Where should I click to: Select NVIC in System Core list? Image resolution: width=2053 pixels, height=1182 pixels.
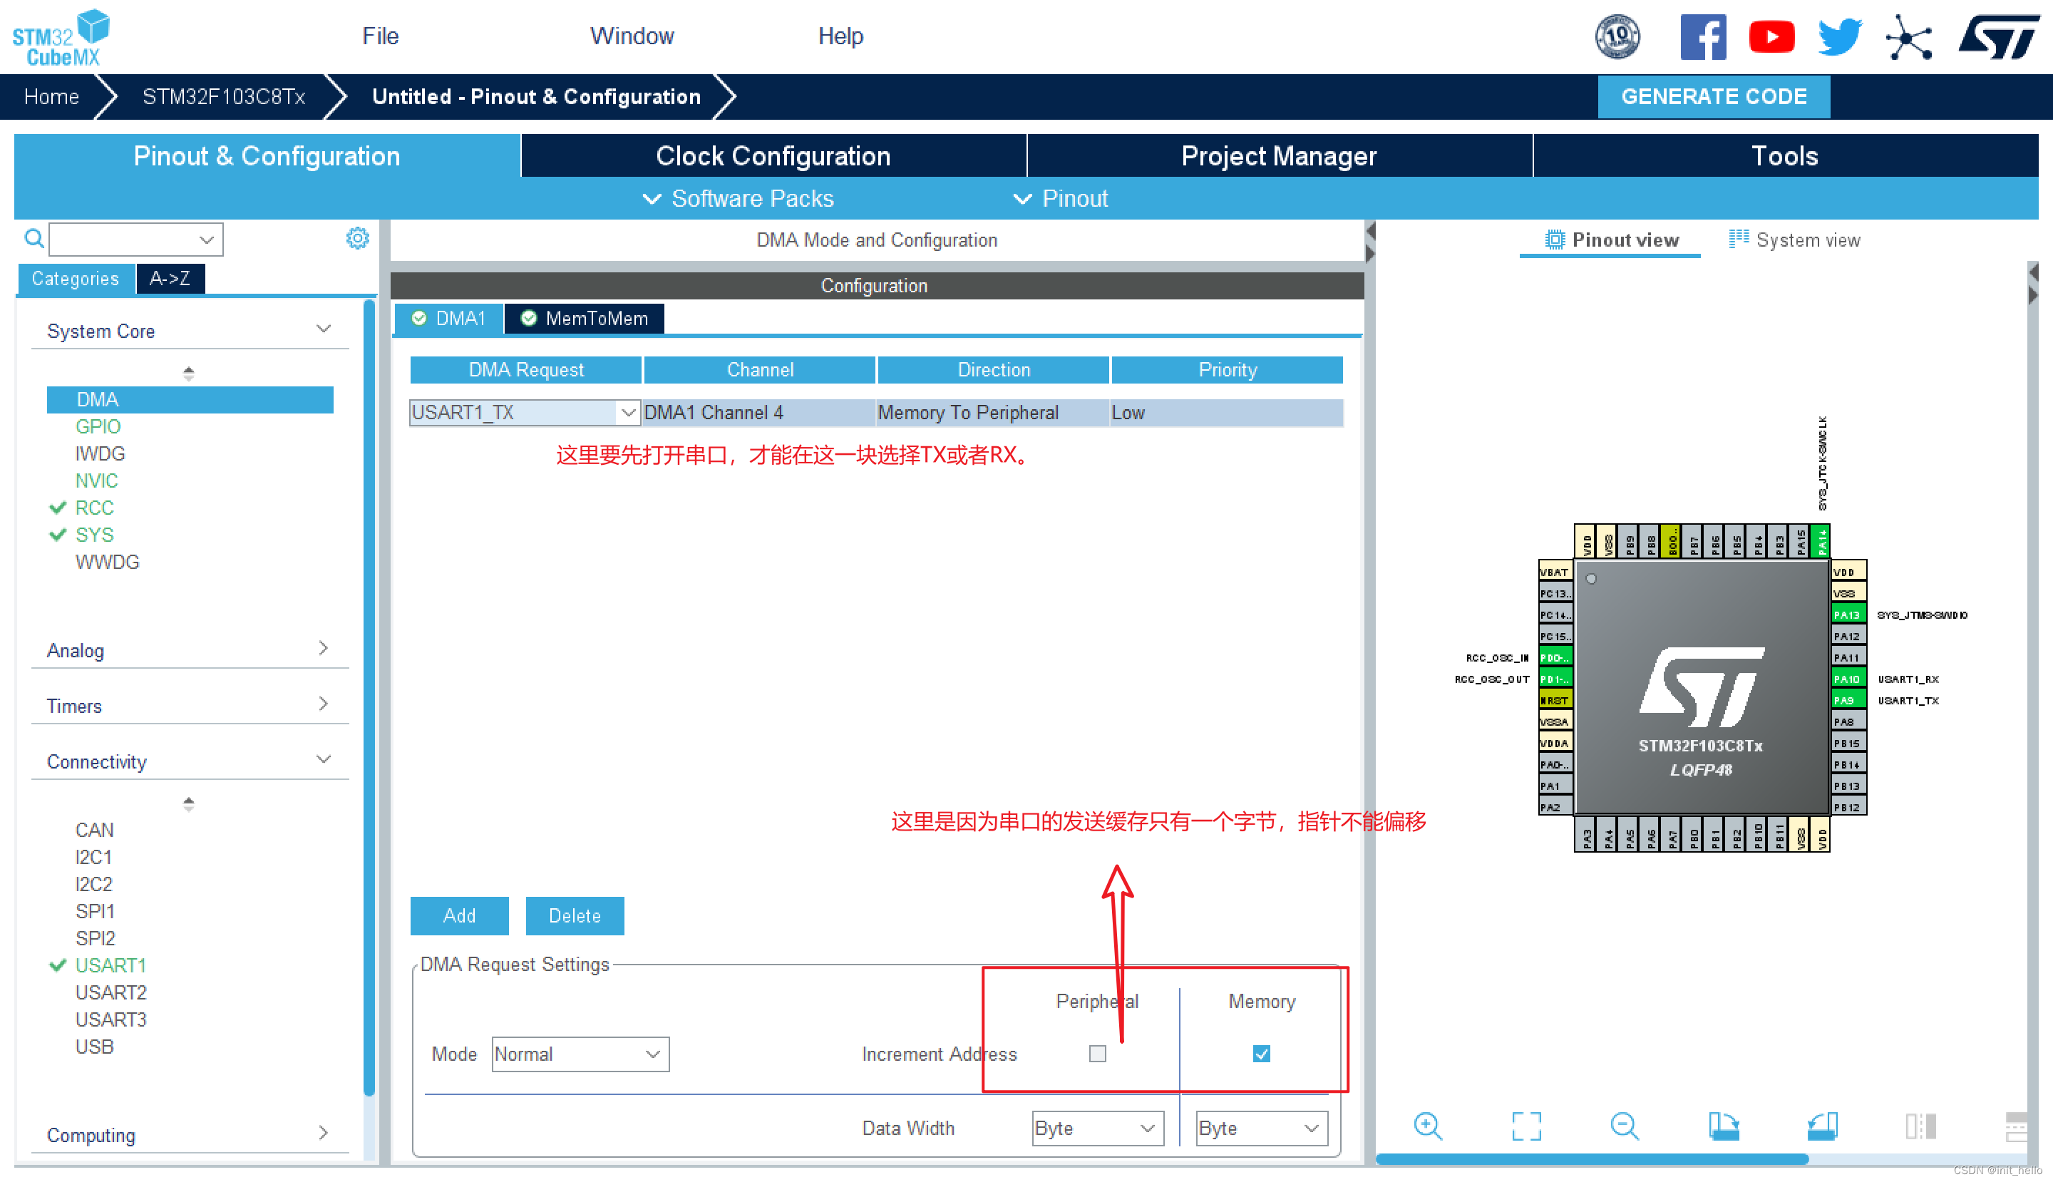[97, 480]
